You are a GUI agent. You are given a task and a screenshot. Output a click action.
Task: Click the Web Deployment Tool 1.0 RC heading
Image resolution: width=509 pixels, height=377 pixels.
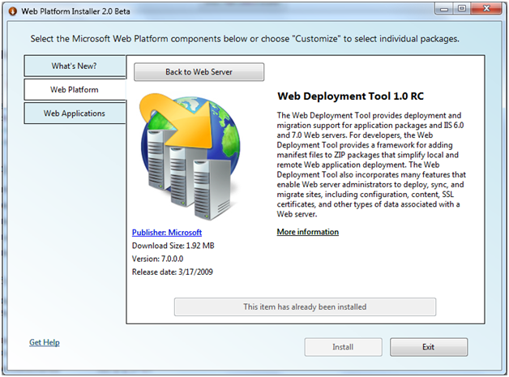click(x=351, y=96)
